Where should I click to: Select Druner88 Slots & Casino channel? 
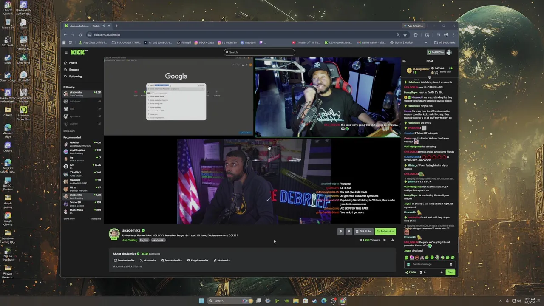[x=82, y=204]
